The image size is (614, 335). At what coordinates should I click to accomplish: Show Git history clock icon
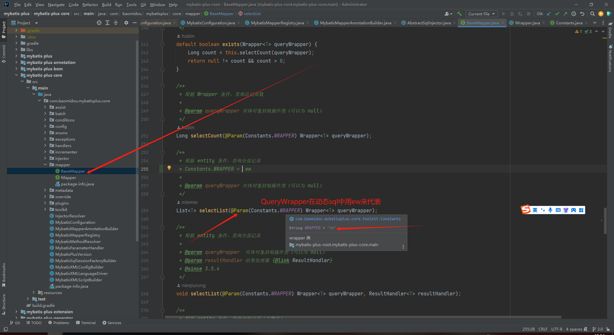coord(574,14)
